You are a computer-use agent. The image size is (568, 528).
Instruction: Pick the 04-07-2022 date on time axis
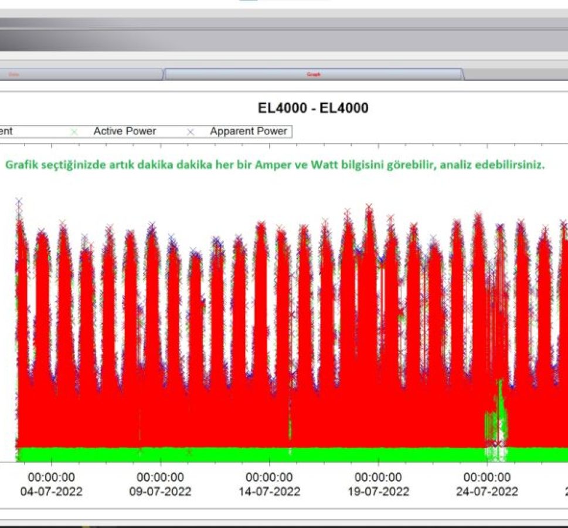52,492
